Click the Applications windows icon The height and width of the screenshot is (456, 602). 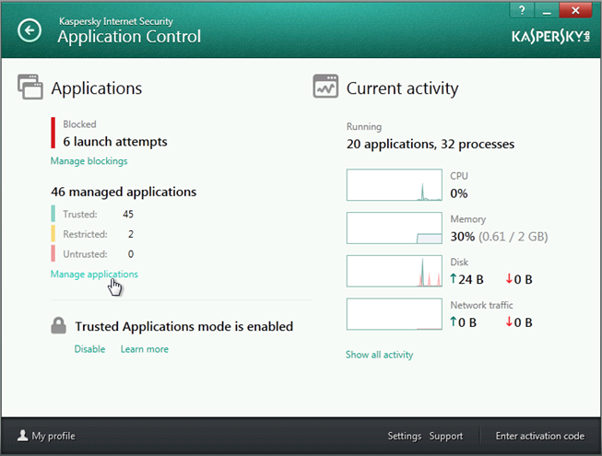30,87
